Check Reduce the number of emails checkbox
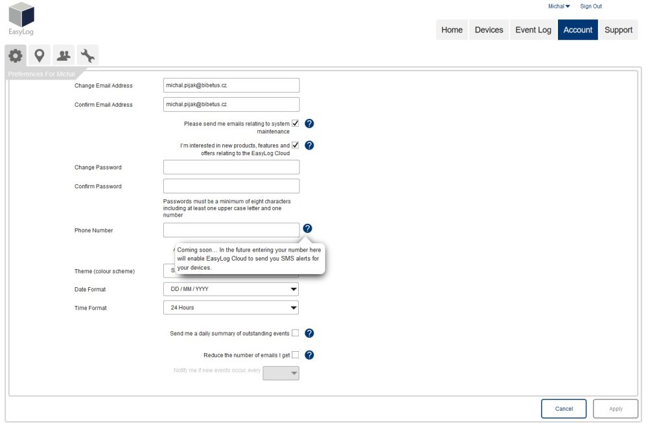Viewport: 648px width, 423px height. [x=295, y=355]
